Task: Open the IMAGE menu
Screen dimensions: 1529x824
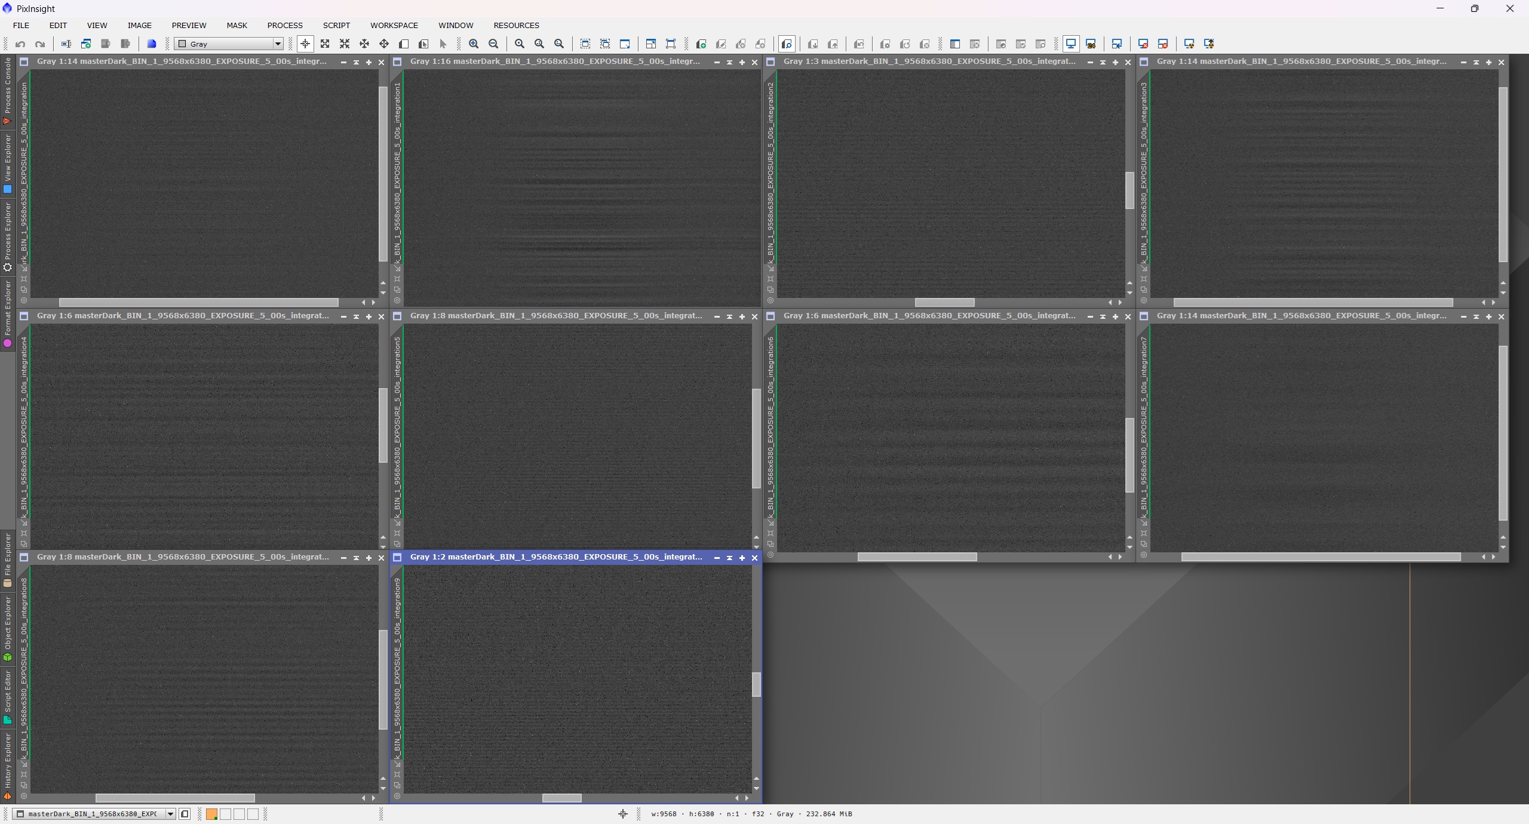Action: click(x=139, y=25)
